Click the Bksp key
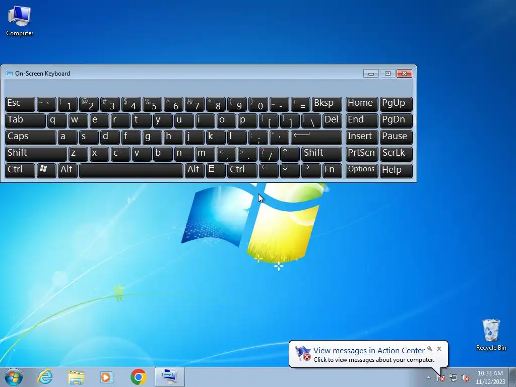 pyautogui.click(x=327, y=104)
